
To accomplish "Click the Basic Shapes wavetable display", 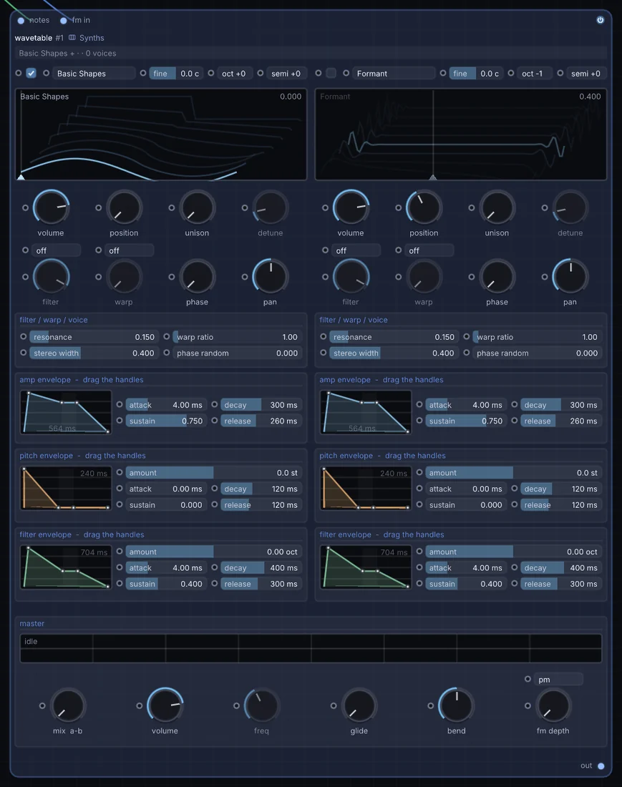I will point(161,135).
